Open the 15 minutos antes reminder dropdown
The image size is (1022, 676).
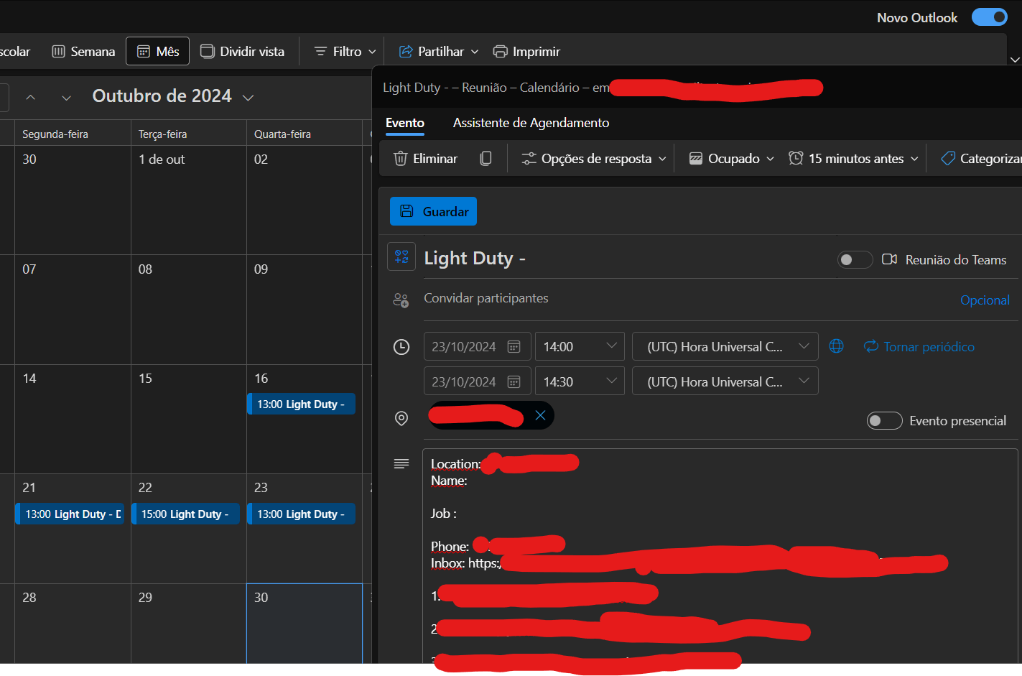click(853, 159)
